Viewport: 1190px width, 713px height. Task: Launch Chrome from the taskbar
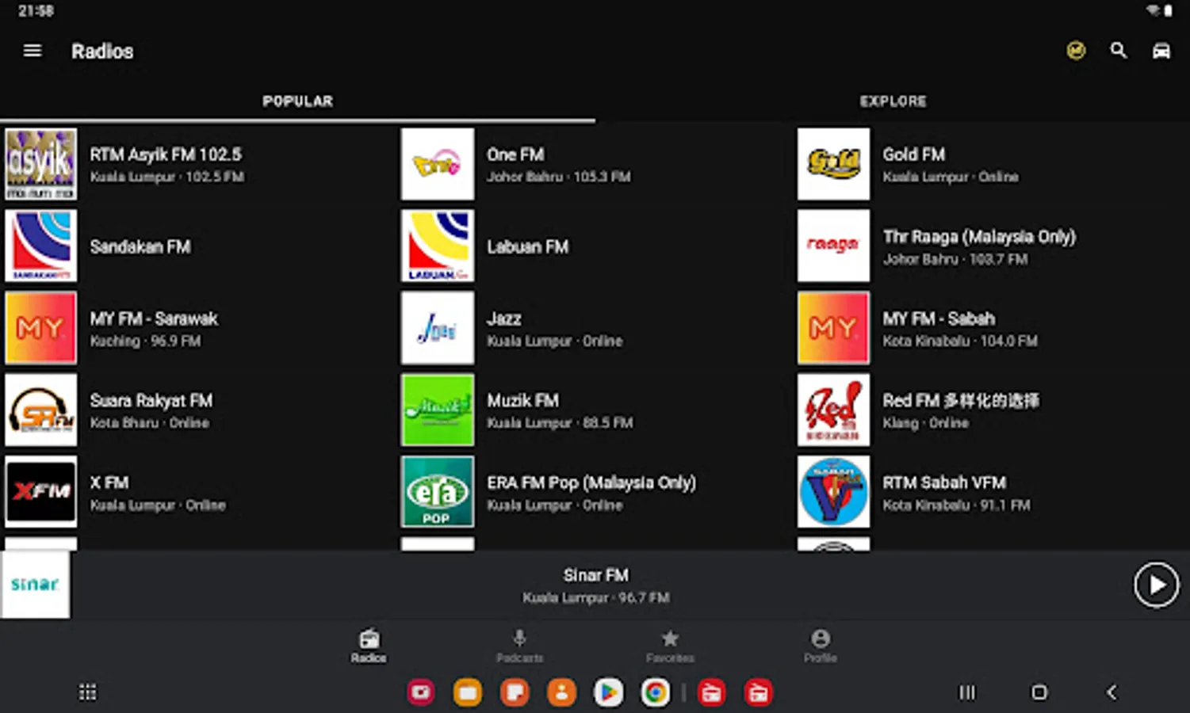[x=655, y=692]
